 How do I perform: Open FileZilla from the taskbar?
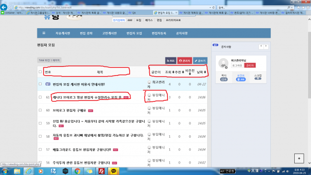[x=101, y=171]
